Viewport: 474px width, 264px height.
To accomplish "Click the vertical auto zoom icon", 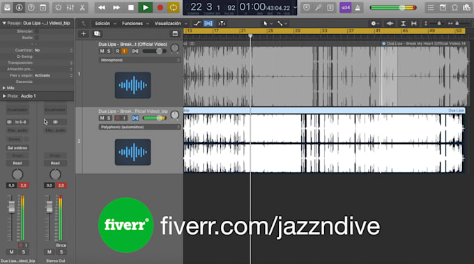I will click(x=403, y=23).
